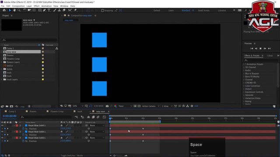Viewport: 280px width, 157px height.
Task: Click layer 2 red label color swatch
Action: (x=17, y=132)
